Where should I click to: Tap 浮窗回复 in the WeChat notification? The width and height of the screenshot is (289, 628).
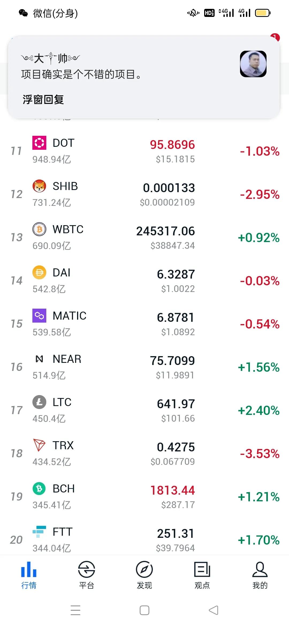[43, 100]
